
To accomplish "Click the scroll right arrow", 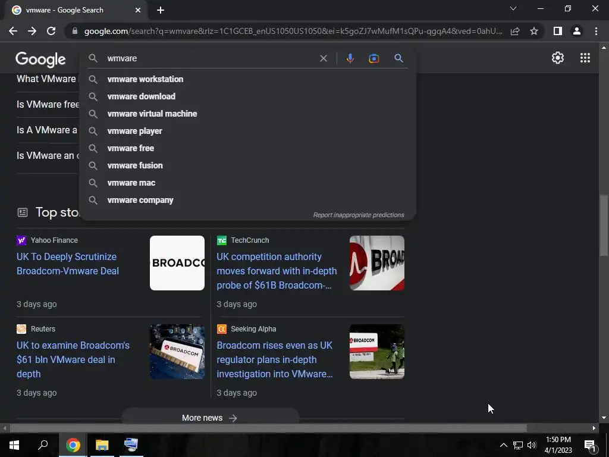I will point(594,428).
